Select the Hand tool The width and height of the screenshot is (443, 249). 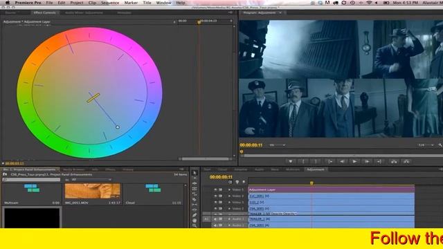point(195,221)
